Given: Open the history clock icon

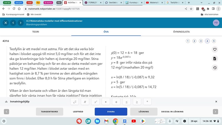Looking at the screenshot, I should click(215, 67).
